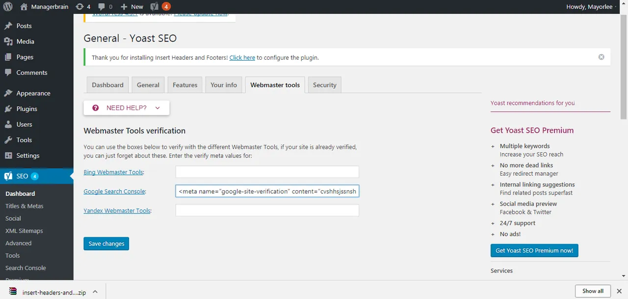Click 'No more dead links' text
This screenshot has width=628, height=299.
point(526,165)
